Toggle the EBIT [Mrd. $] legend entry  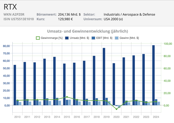102,38
